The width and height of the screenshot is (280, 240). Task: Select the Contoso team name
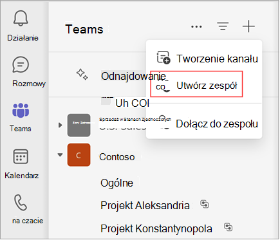[x=117, y=157]
